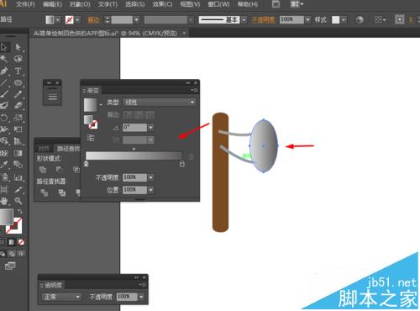Select the Blend tool

coord(18,165)
